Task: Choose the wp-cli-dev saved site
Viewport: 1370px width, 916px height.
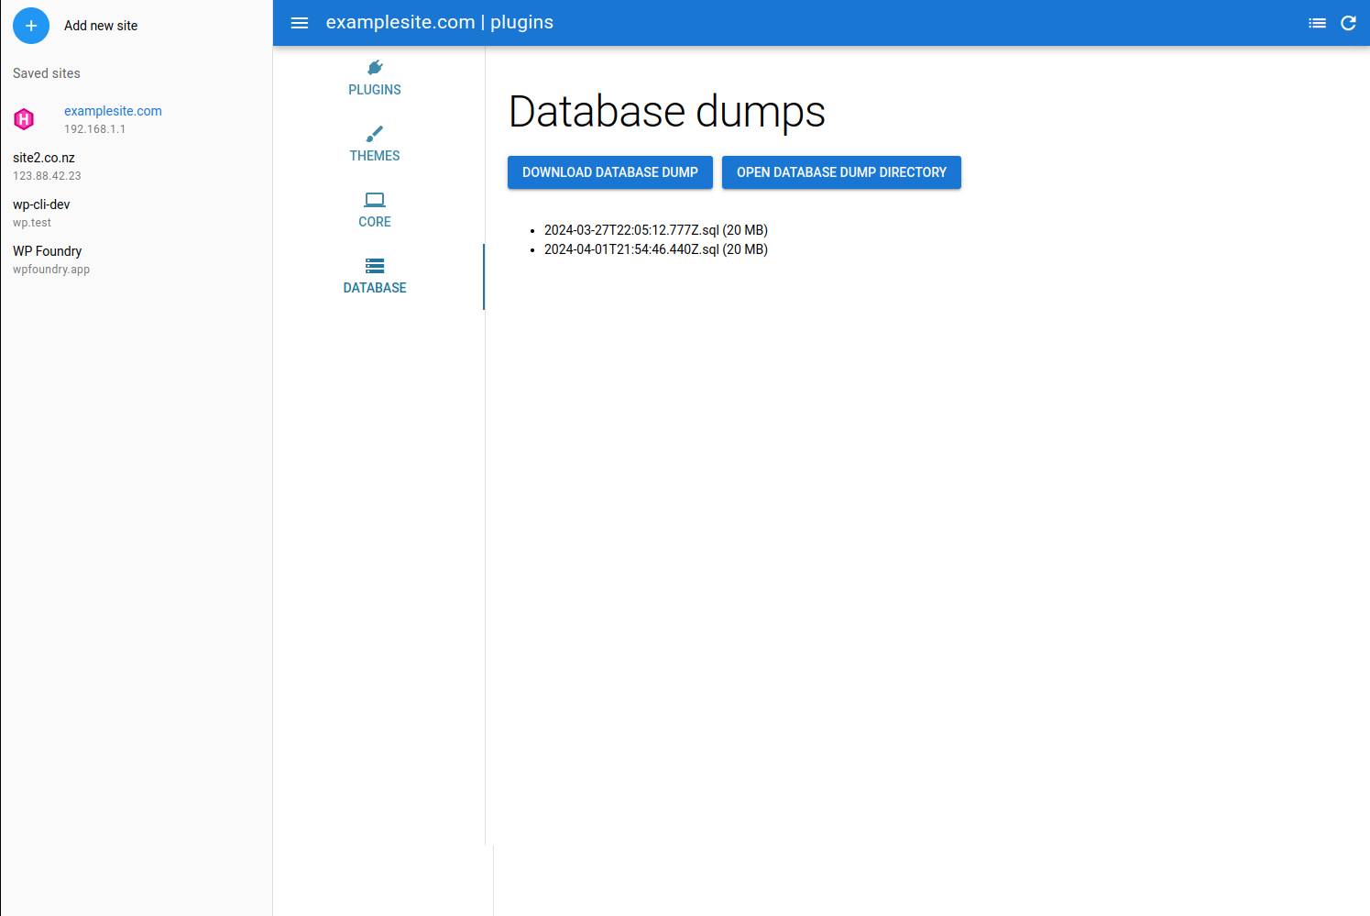Action: [x=41, y=204]
